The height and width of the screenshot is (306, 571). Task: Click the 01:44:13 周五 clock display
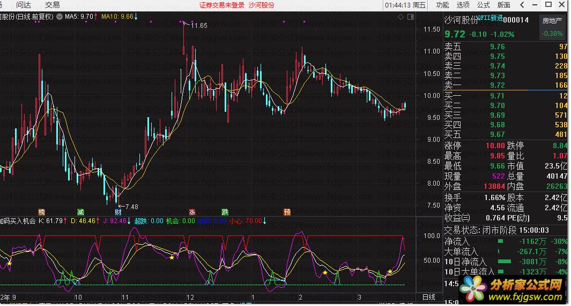[405, 5]
